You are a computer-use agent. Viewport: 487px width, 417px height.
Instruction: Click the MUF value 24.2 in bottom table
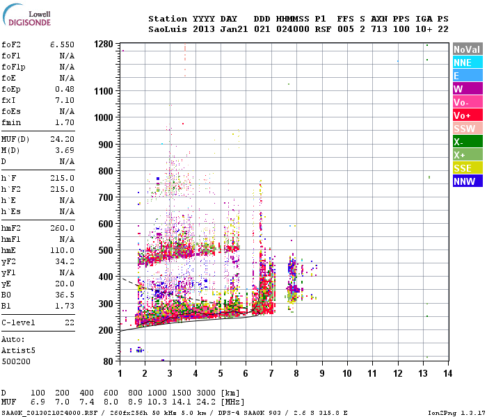click(x=206, y=402)
